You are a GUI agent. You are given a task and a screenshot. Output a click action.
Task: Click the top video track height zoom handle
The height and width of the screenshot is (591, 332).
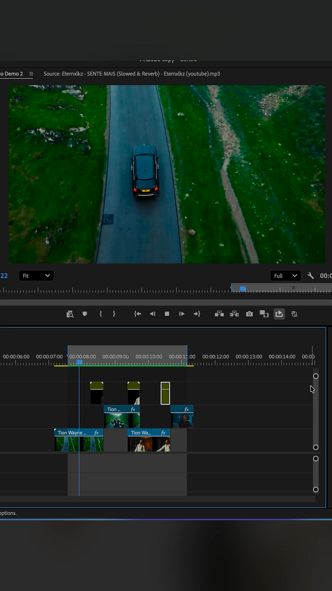pyautogui.click(x=316, y=376)
